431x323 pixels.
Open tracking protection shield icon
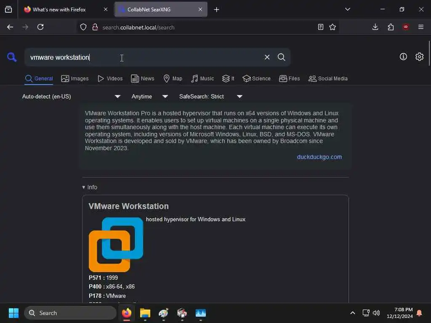pyautogui.click(x=83, y=27)
